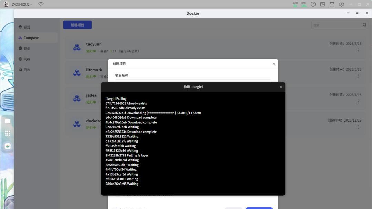Click the '280ae26a9e95 Waiting' log line
Image resolution: width=372 pixels, height=209 pixels.
click(122, 184)
